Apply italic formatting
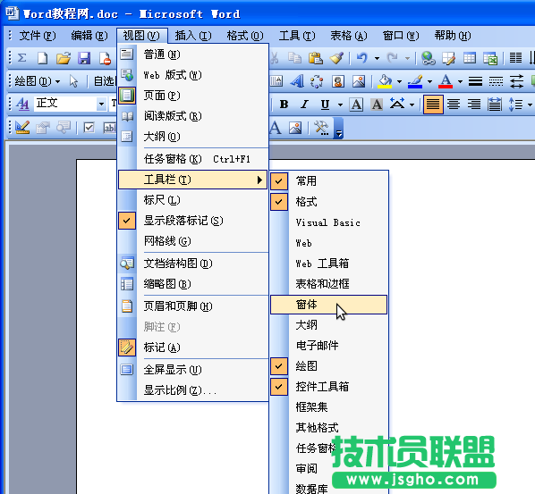The height and width of the screenshot is (494, 535). click(x=304, y=105)
